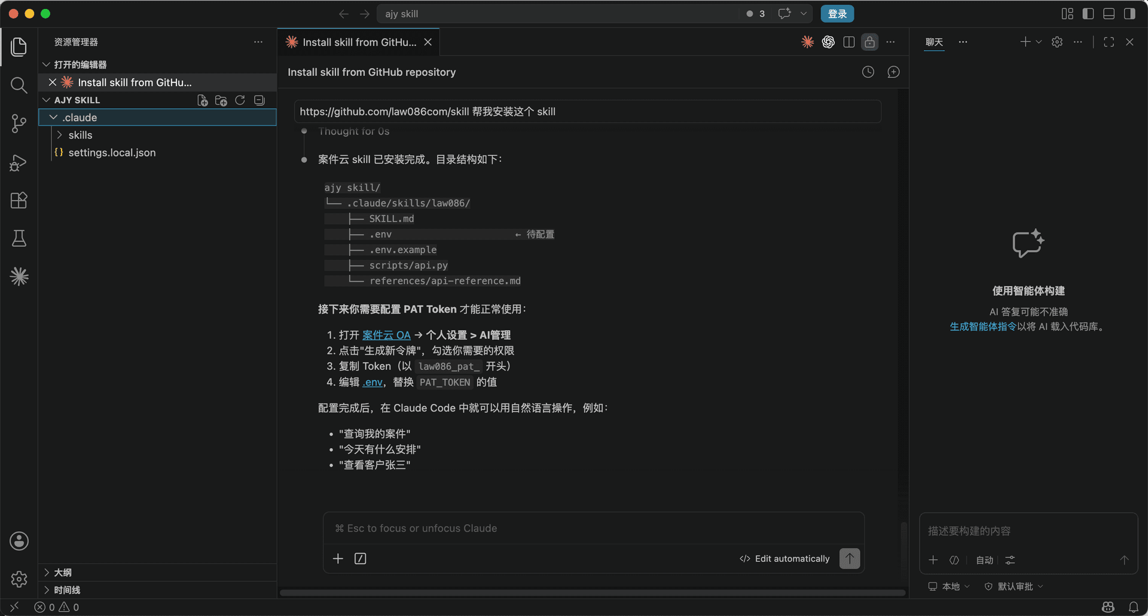
Task: Open chat dropdown in title bar
Action: coord(804,14)
